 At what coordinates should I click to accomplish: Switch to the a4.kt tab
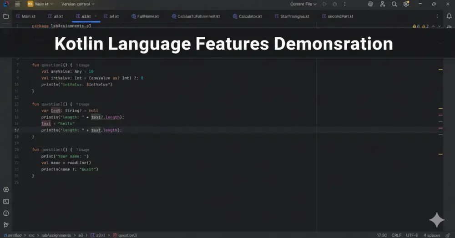click(x=111, y=16)
